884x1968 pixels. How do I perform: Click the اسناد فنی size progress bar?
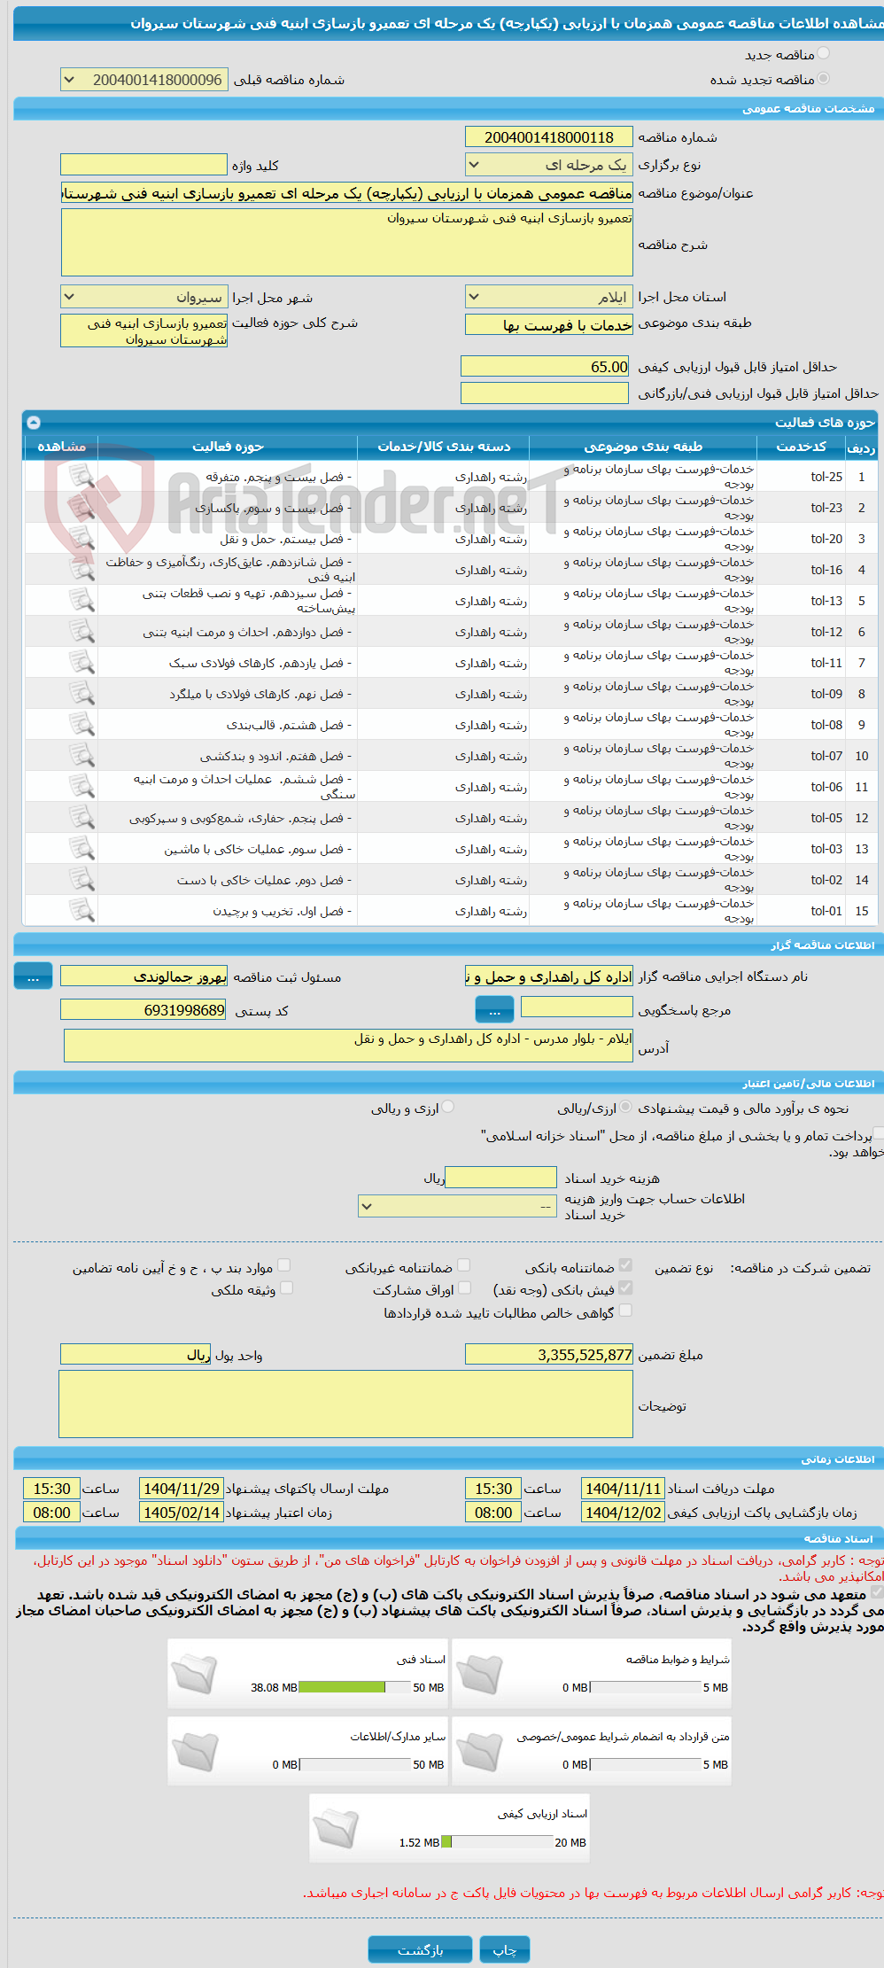[x=354, y=1687]
